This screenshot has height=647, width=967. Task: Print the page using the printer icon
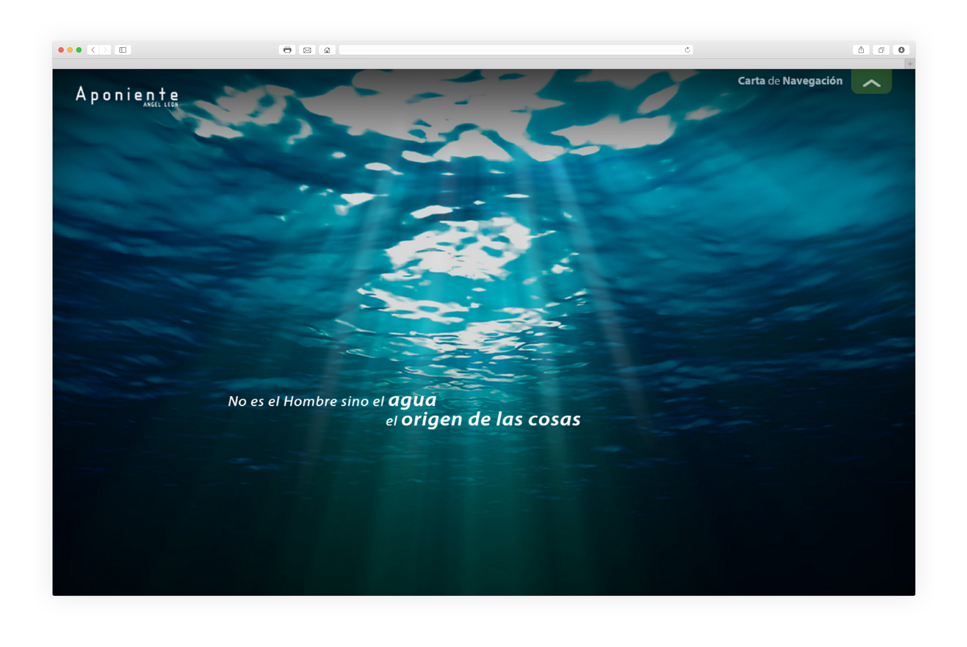point(287,50)
